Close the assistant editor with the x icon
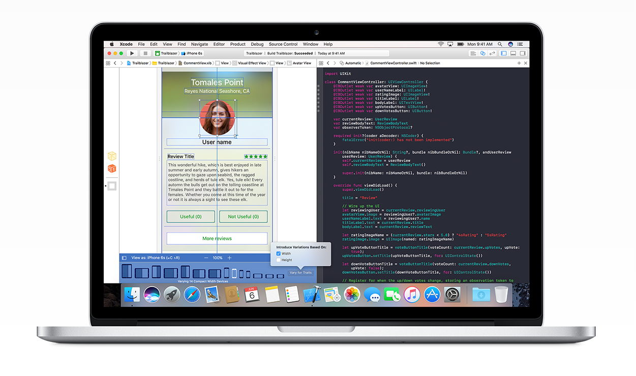The height and width of the screenshot is (376, 636). click(525, 63)
